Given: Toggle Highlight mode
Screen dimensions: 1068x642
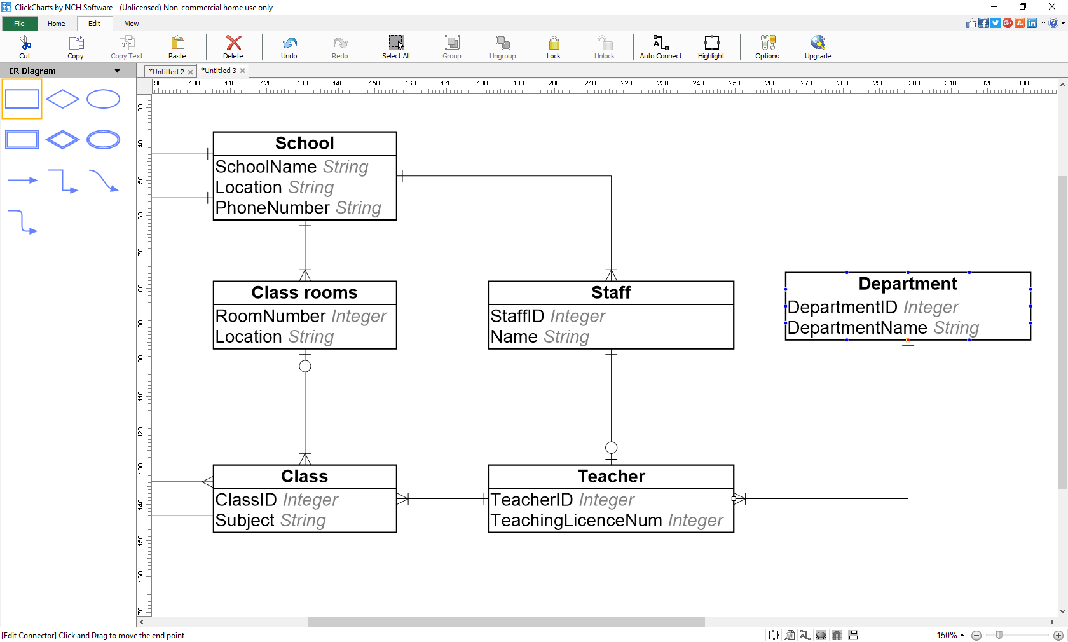Looking at the screenshot, I should coord(711,46).
